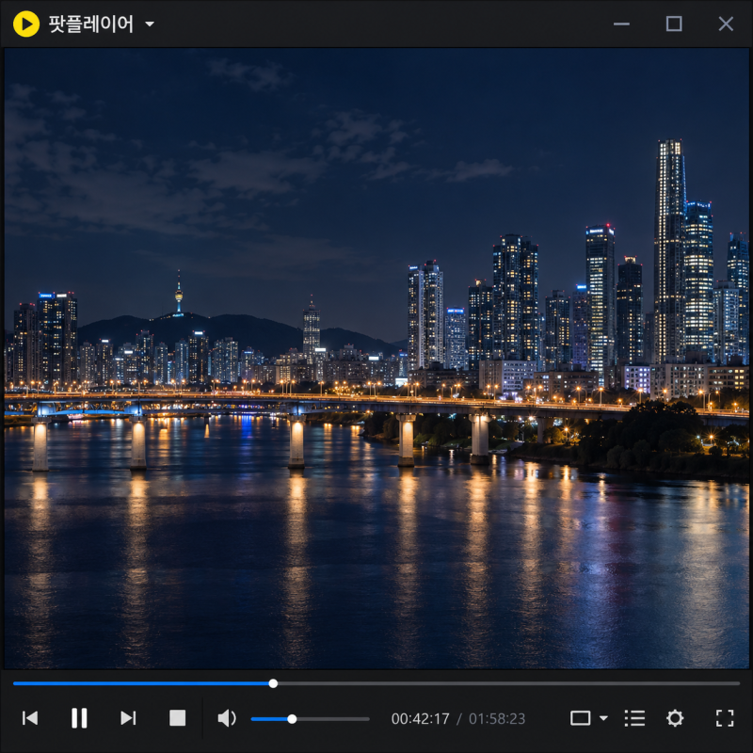Screen dimensions: 753x753
Task: Skip to the next track
Action: point(128,718)
